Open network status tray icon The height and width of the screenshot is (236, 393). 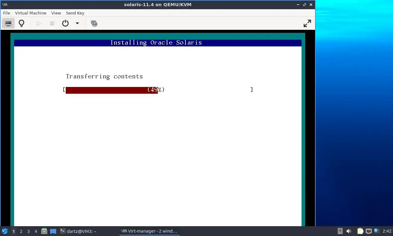[368, 231]
